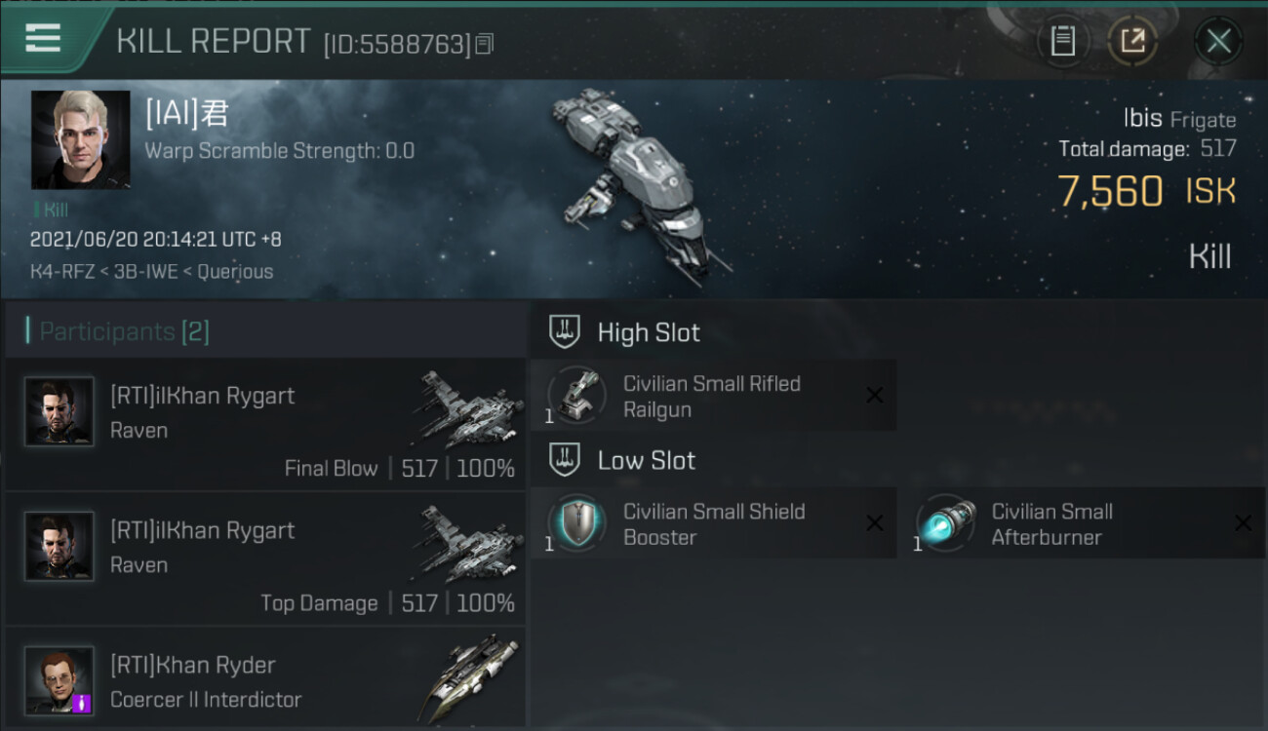Open the clipboard copy report icon
Image resolution: width=1268 pixels, height=731 pixels.
tap(1062, 41)
